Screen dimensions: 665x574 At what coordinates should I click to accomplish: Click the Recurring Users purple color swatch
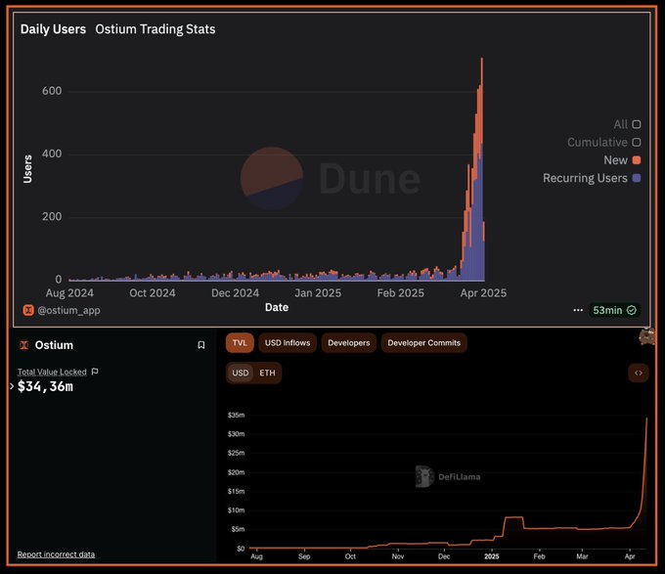click(636, 178)
